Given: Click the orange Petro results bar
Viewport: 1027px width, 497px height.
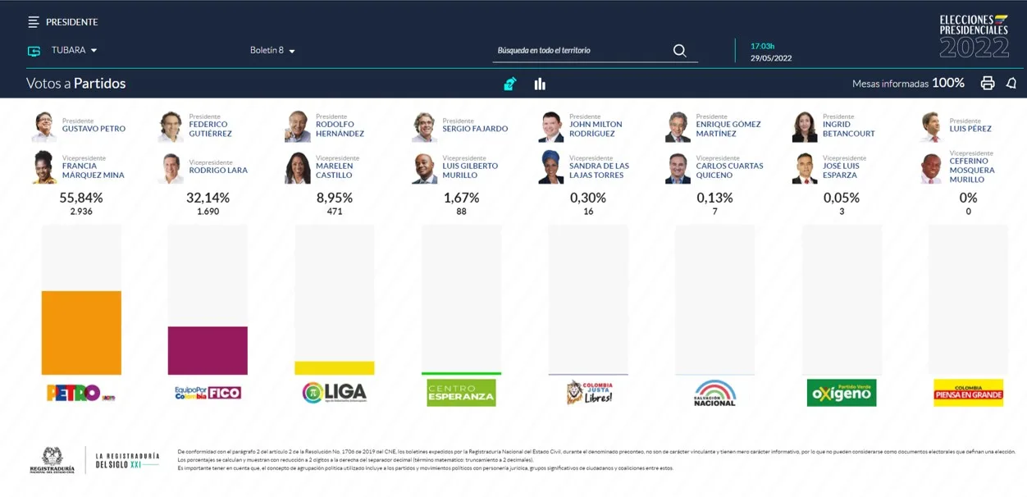Looking at the screenshot, I should 81,333.
